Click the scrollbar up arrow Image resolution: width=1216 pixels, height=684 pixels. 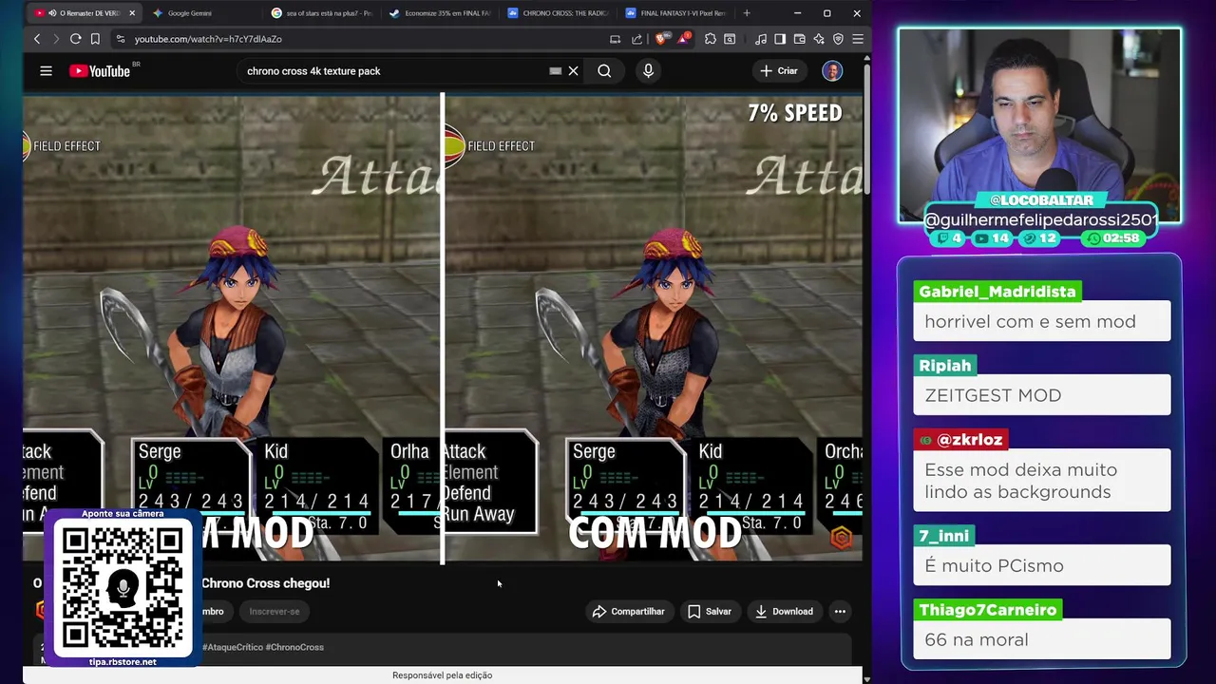click(866, 58)
